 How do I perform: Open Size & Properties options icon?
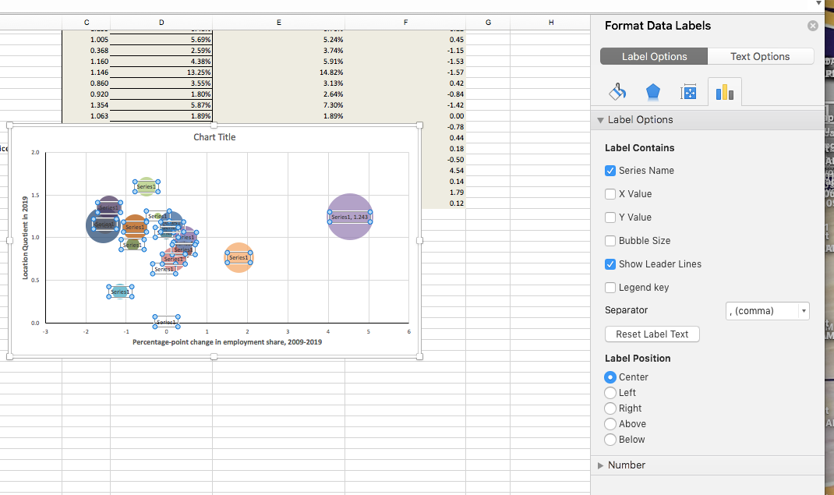tap(689, 91)
